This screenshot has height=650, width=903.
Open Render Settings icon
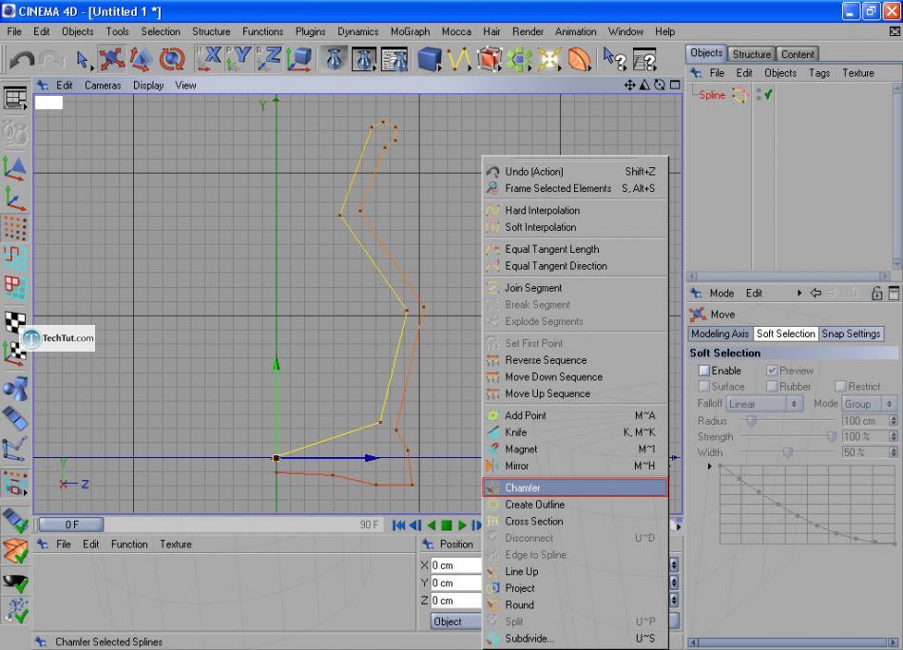coord(395,59)
